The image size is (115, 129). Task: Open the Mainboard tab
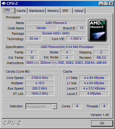point(37,11)
